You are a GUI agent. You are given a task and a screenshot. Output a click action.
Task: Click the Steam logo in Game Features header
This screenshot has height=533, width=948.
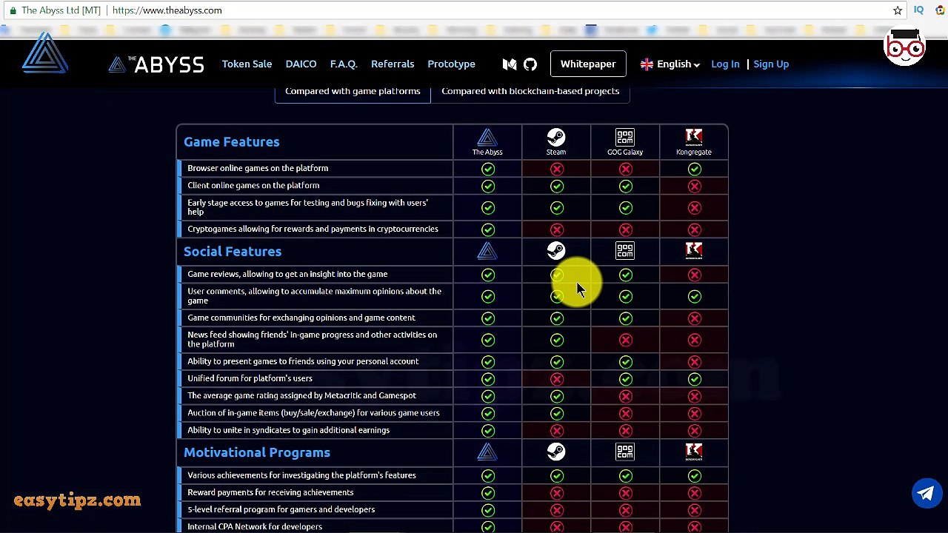(x=556, y=137)
